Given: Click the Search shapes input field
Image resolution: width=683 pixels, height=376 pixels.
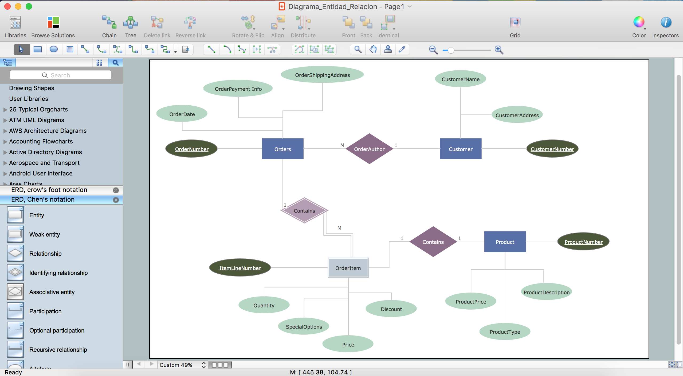Looking at the screenshot, I should pyautogui.click(x=60, y=75).
